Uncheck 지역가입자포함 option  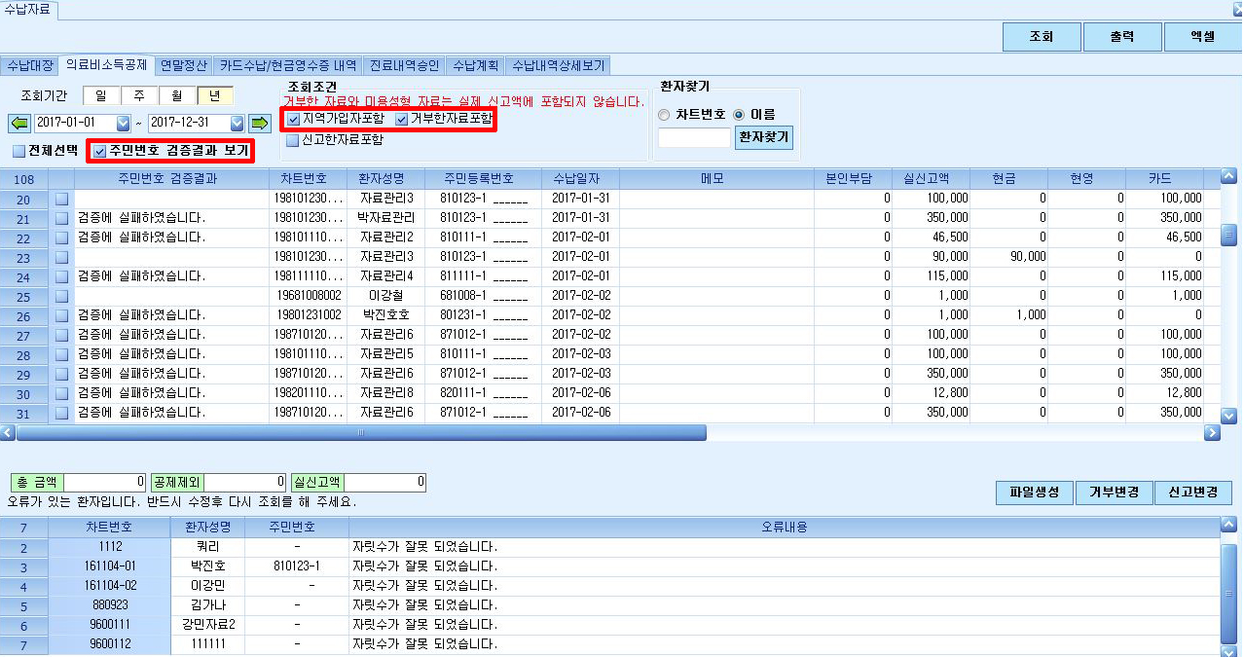tap(293, 120)
